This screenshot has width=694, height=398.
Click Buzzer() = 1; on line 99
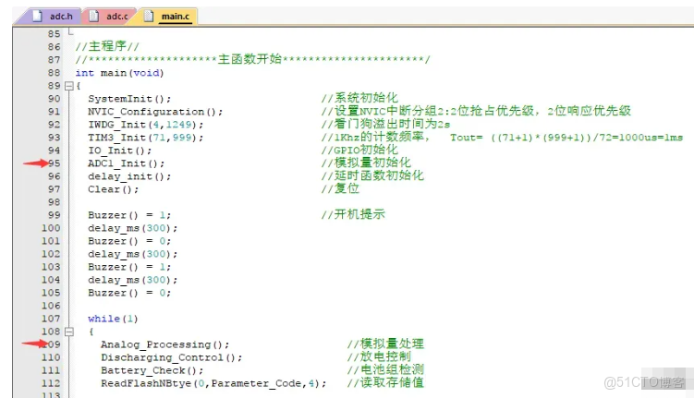point(129,215)
